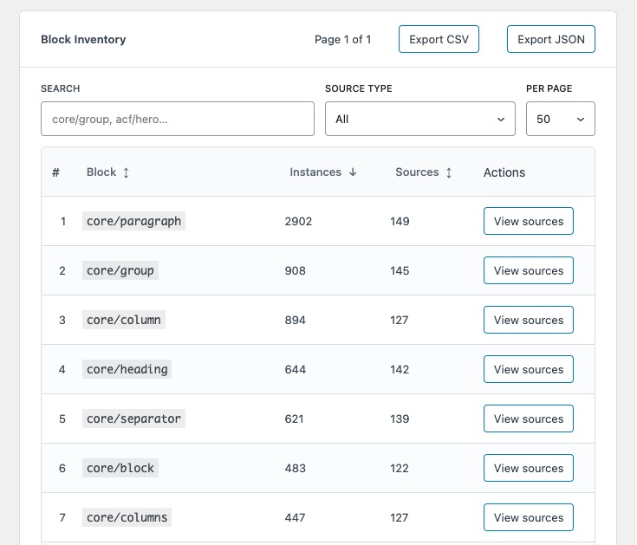The width and height of the screenshot is (637, 545).
Task: Click the down arrow sort icon beside Instances
Action: coord(353,172)
